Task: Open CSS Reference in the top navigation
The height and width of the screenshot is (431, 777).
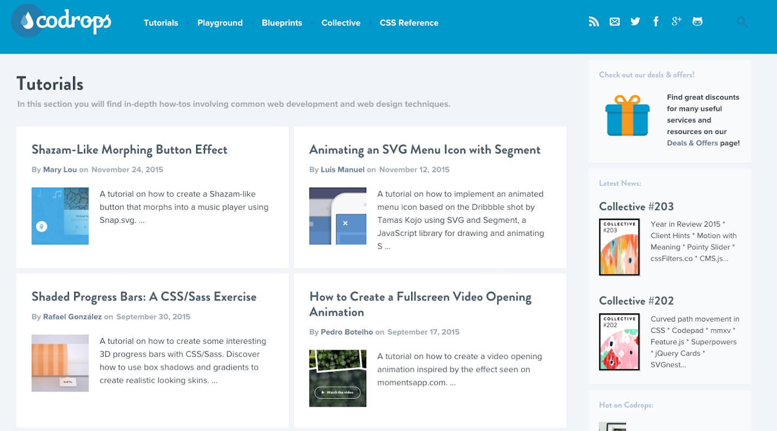Action: pyautogui.click(x=409, y=23)
